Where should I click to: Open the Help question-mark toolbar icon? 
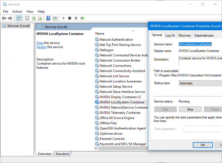tap(48, 18)
